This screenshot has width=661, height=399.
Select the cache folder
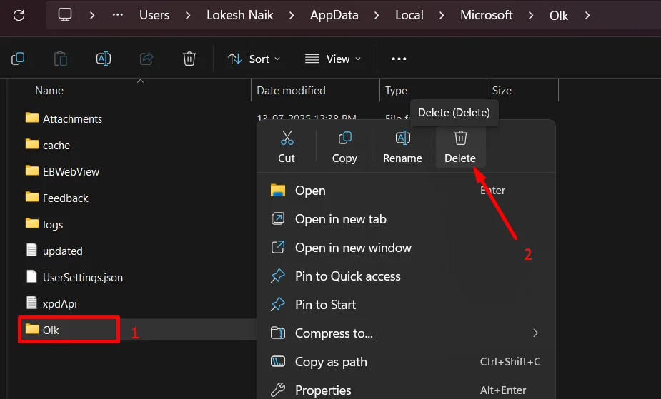pyautogui.click(x=48, y=145)
